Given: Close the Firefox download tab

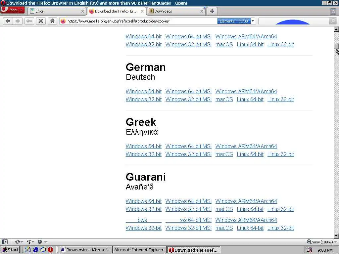Looking at the screenshot, I should click(x=142, y=11).
